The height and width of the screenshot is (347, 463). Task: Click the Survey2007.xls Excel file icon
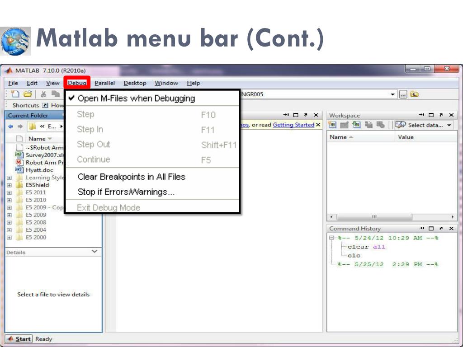(19, 155)
